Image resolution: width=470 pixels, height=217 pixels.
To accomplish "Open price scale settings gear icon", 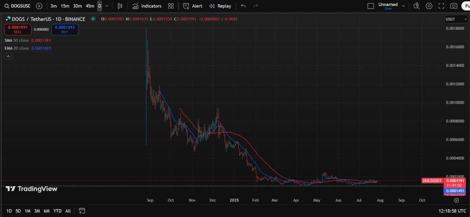I will point(456,200).
